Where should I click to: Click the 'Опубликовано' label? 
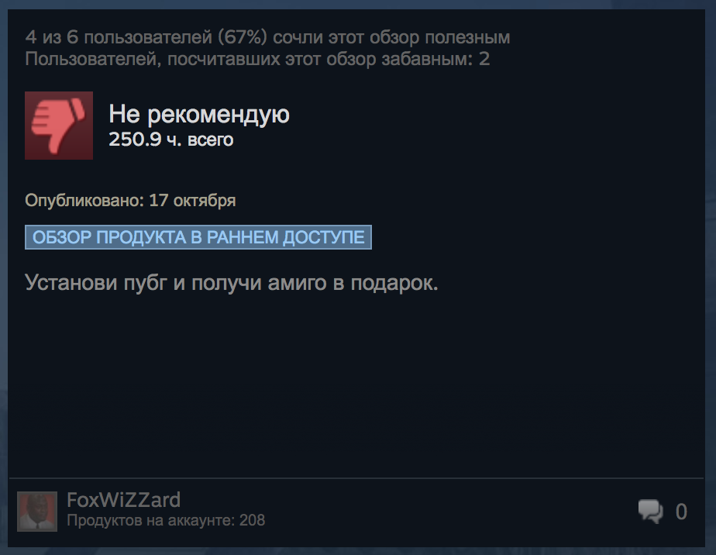coord(84,201)
